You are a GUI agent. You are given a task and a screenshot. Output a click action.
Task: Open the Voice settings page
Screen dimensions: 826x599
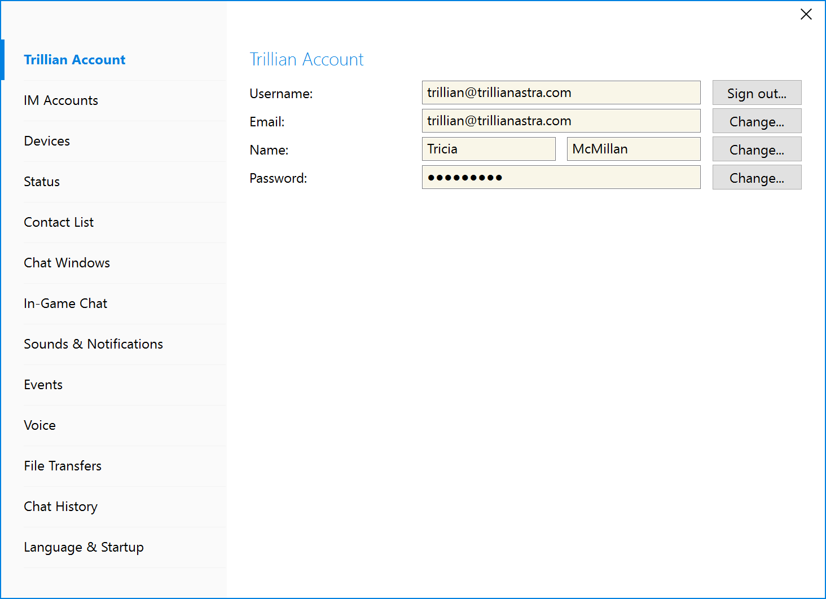(x=113, y=425)
